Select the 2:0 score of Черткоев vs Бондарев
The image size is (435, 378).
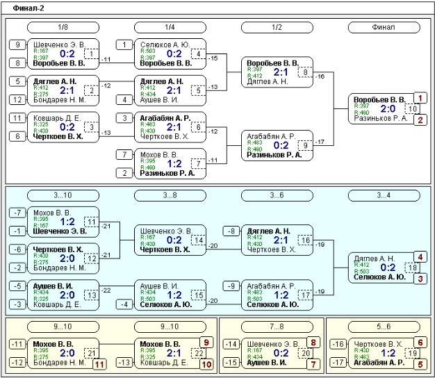pyautogui.click(x=67, y=258)
